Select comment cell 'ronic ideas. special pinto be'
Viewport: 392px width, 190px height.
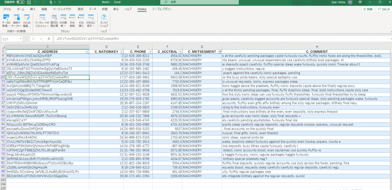pyautogui.click(x=306, y=137)
